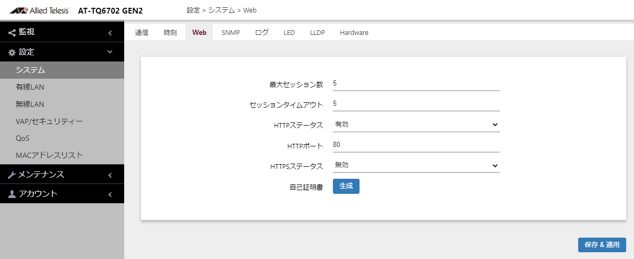Screen dimensions: 634x259
Task: Click the 監視 share icon in sidebar
Action: coord(12,32)
